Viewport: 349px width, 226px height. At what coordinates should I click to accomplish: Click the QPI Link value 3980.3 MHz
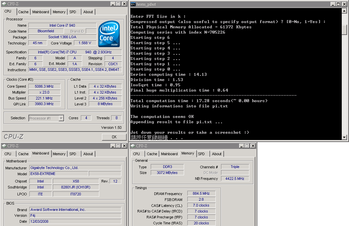(44, 104)
